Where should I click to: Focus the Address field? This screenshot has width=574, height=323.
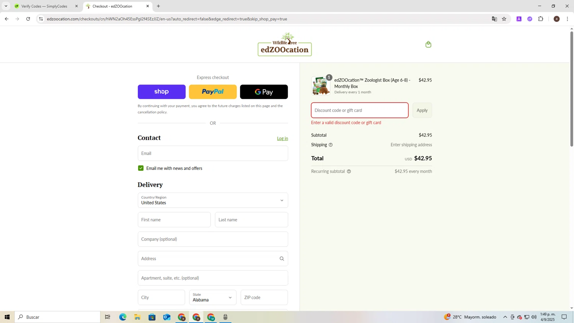coord(213,259)
